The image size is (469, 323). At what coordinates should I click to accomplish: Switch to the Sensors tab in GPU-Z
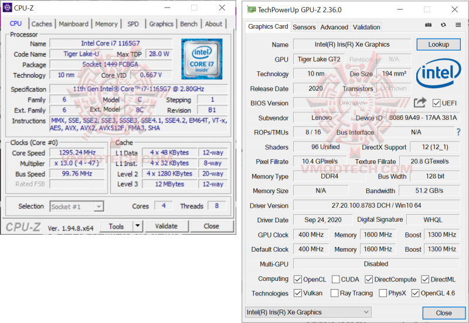304,27
